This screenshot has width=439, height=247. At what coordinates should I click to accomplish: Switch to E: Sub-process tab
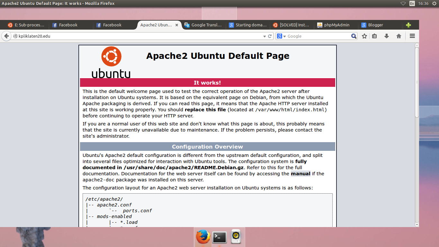pyautogui.click(x=26, y=25)
